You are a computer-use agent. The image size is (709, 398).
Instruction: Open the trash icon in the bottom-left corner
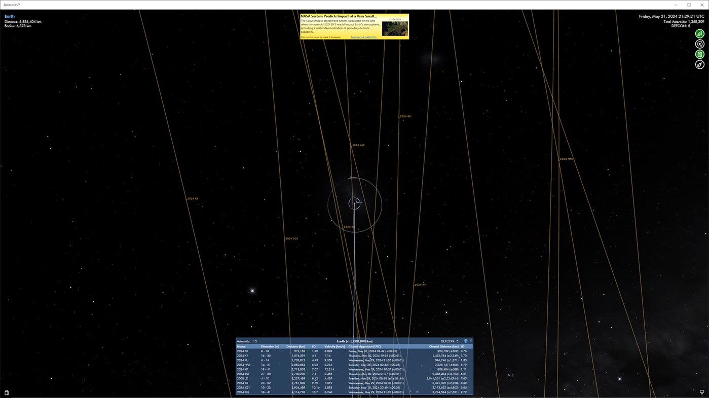coord(6,391)
